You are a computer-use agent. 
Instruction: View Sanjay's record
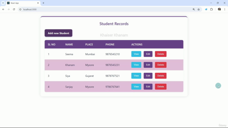tap(136, 87)
